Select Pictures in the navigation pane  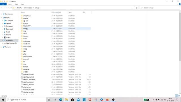click(x=8, y=35)
